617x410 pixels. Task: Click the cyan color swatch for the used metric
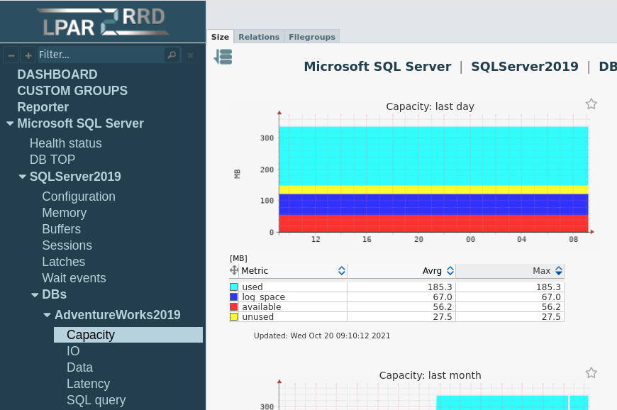click(x=234, y=287)
